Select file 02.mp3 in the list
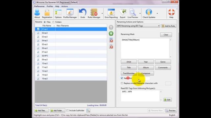The height and width of the screenshot is (118, 211). 71,33
